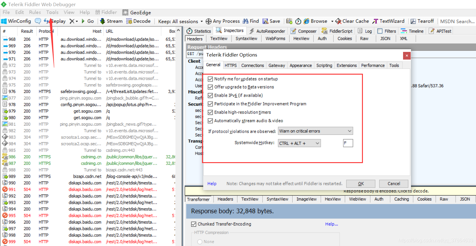Open the Help link in options dialog
Screen dimensions: 476x246
[212, 184]
